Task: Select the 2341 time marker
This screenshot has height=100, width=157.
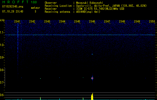Action: point(17,22)
